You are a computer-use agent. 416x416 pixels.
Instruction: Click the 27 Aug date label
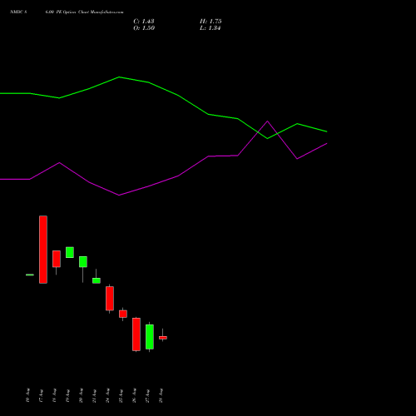(x=147, y=396)
